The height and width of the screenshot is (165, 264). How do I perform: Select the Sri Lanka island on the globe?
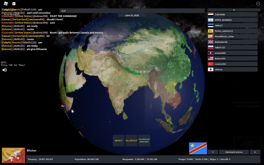(x=125, y=116)
